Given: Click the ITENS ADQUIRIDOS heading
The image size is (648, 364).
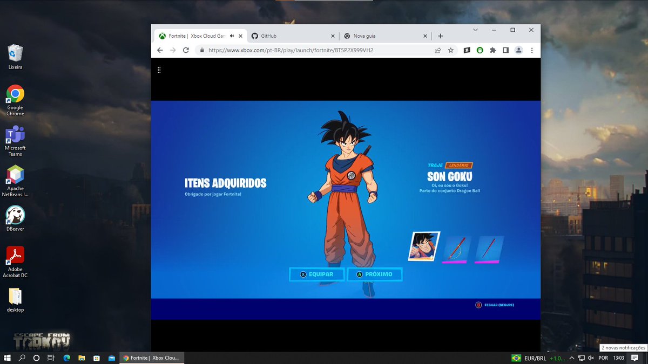Looking at the screenshot, I should click(x=225, y=183).
